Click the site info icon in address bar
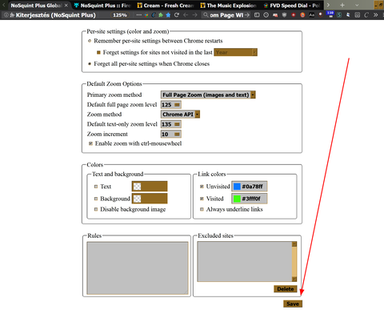The height and width of the screenshot is (310, 384). tap(6, 15)
